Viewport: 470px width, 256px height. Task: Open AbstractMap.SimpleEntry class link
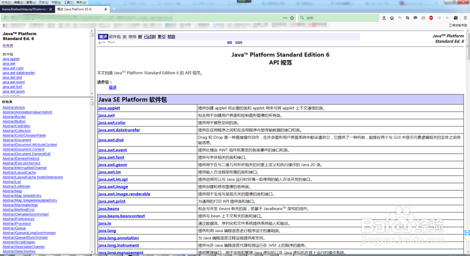coord(22,196)
